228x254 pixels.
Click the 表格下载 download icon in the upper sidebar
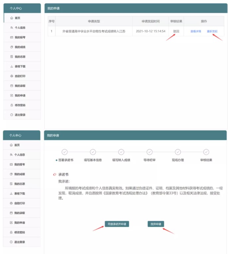coord(12,67)
